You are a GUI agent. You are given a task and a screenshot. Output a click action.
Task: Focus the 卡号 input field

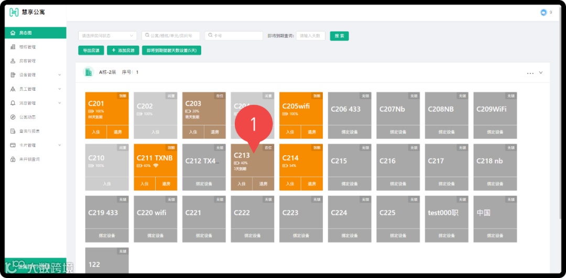tap(234, 36)
